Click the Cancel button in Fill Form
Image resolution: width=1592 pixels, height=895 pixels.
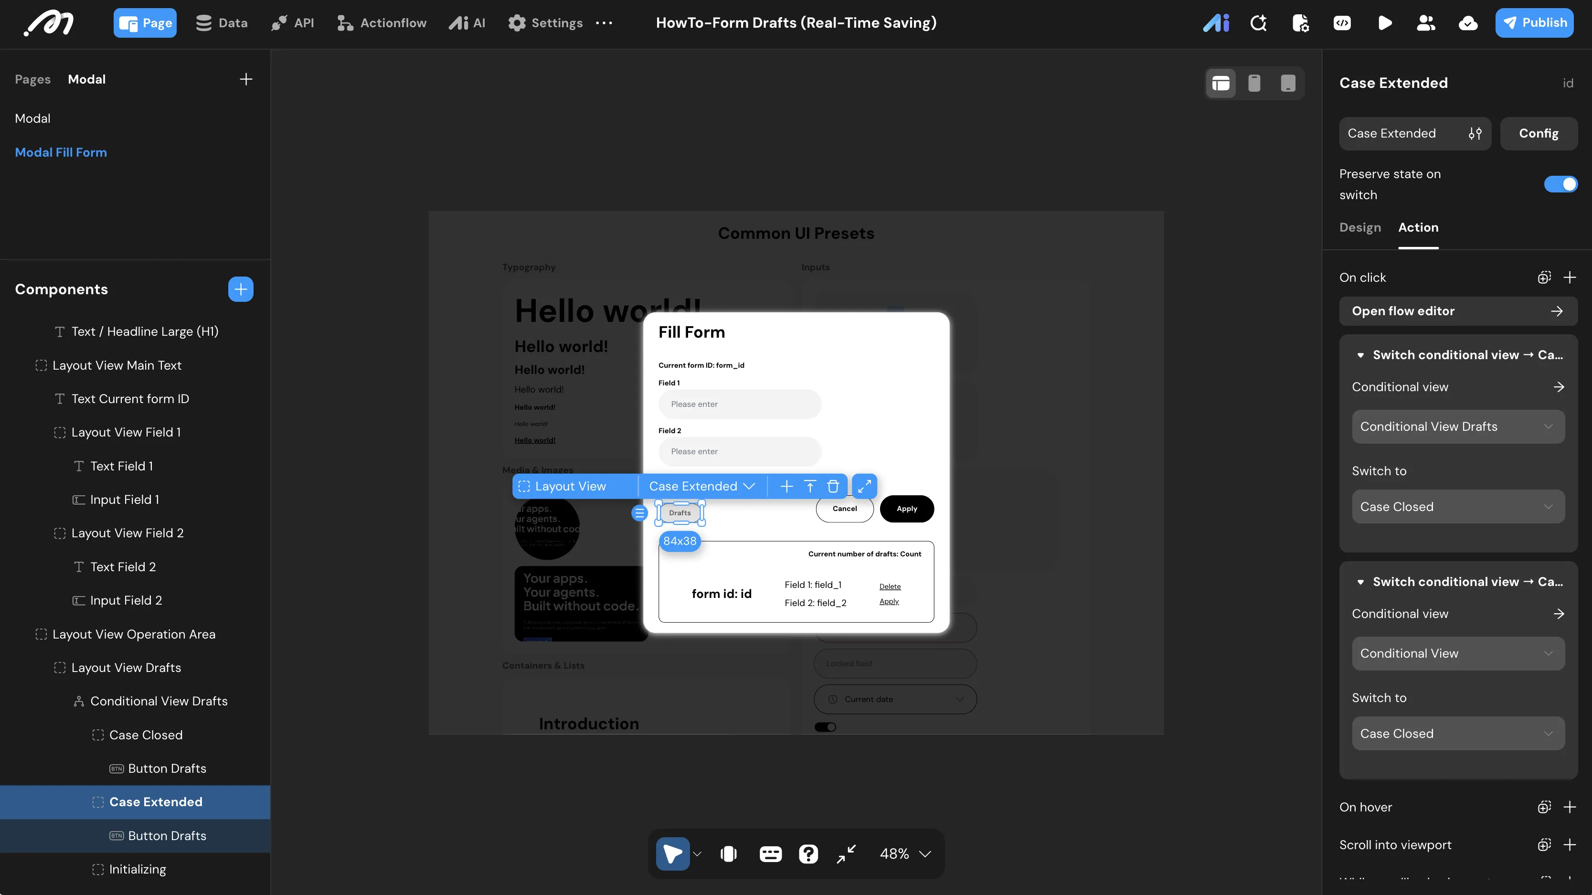click(x=844, y=509)
